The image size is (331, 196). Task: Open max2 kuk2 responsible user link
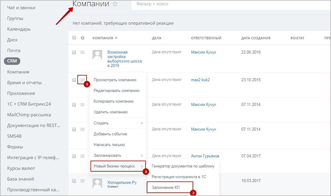(x=200, y=80)
